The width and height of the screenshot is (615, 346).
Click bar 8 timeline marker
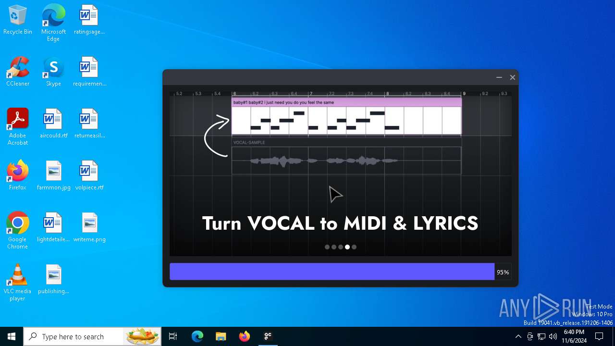pyautogui.click(x=387, y=94)
